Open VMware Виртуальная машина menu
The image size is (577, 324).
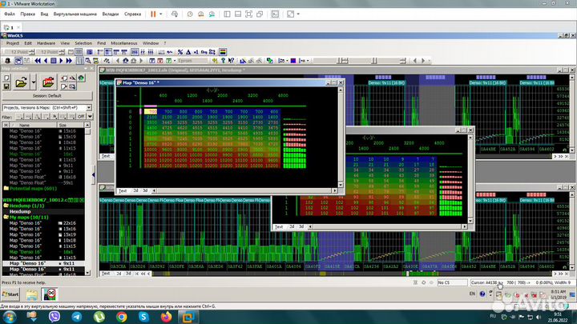[x=75, y=14]
